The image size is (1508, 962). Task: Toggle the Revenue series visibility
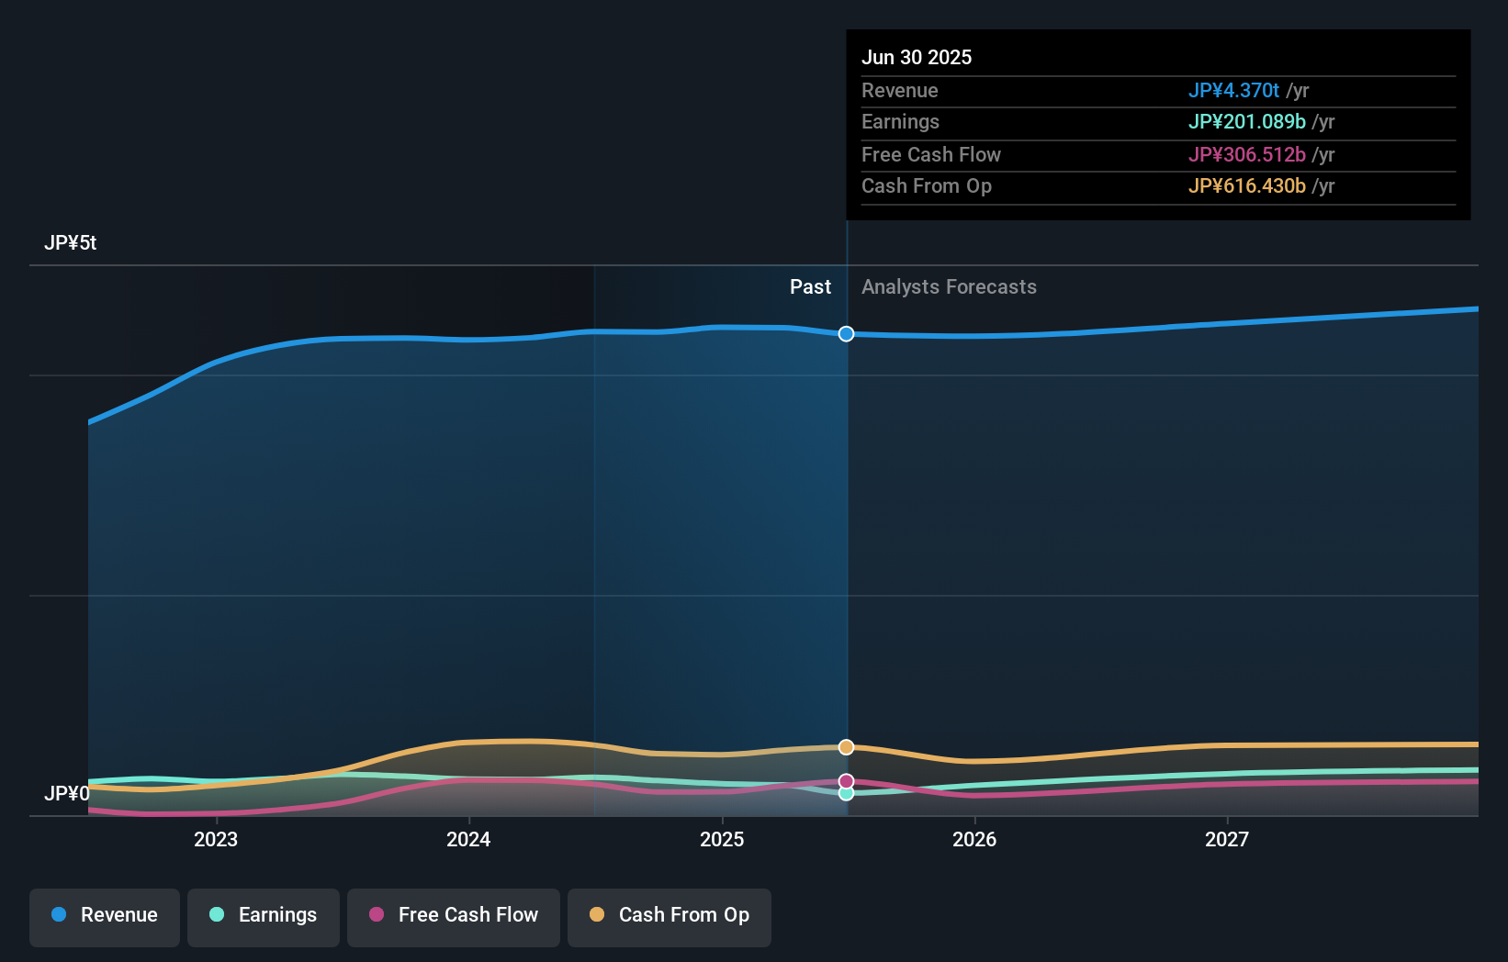[x=104, y=915]
